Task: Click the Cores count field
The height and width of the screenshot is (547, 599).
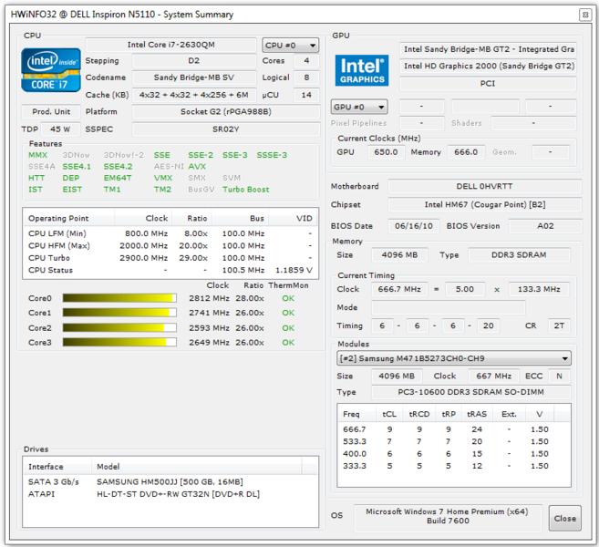Action: [x=306, y=61]
